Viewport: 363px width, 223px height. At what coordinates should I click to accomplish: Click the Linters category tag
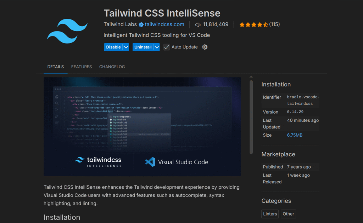(270, 214)
